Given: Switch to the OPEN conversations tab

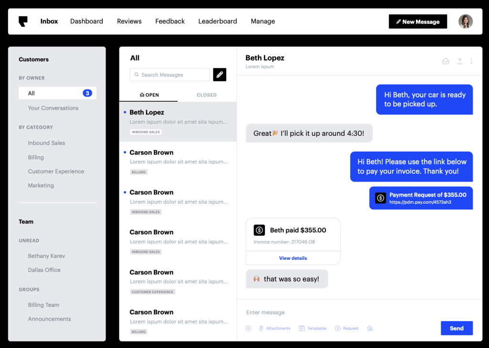Looking at the screenshot, I should (149, 95).
